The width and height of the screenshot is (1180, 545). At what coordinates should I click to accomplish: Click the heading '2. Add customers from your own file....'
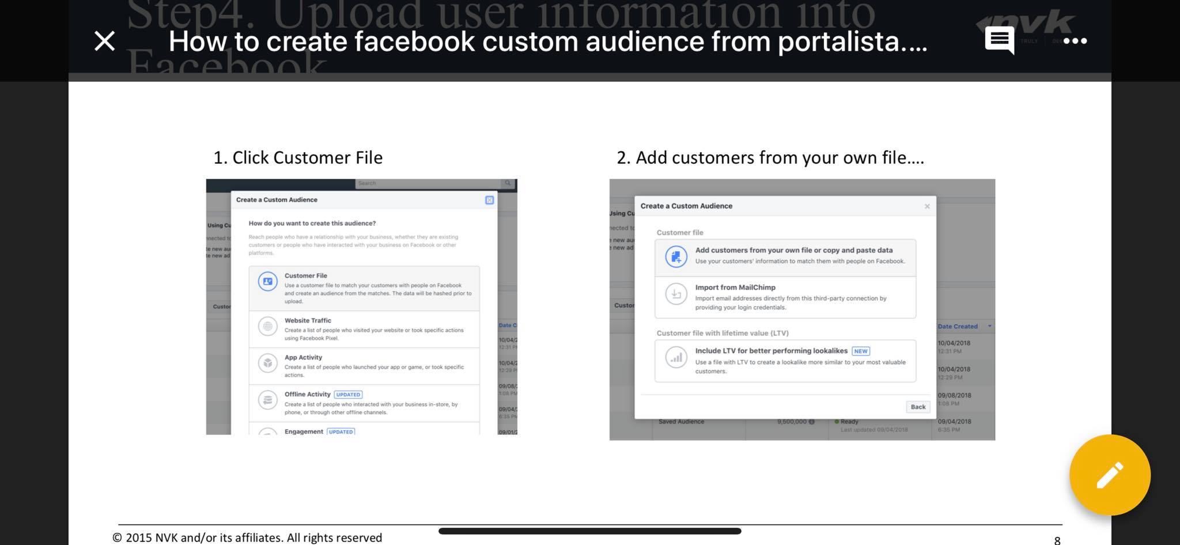(x=770, y=157)
